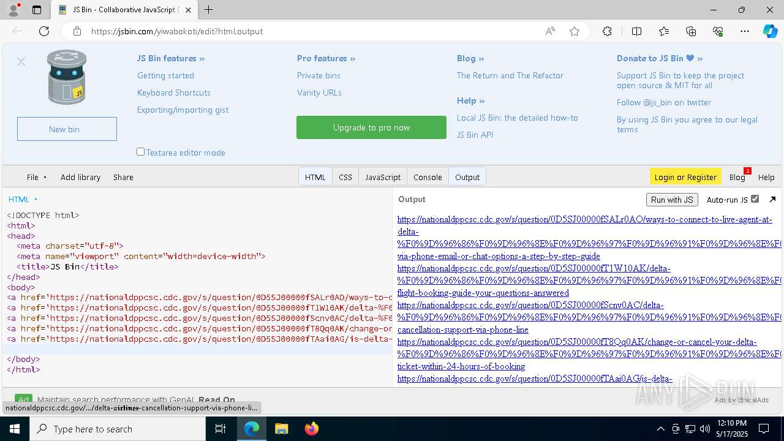784x441 pixels.
Task: Open ways-to-connect-to-live-agent output link
Action: pos(584,238)
